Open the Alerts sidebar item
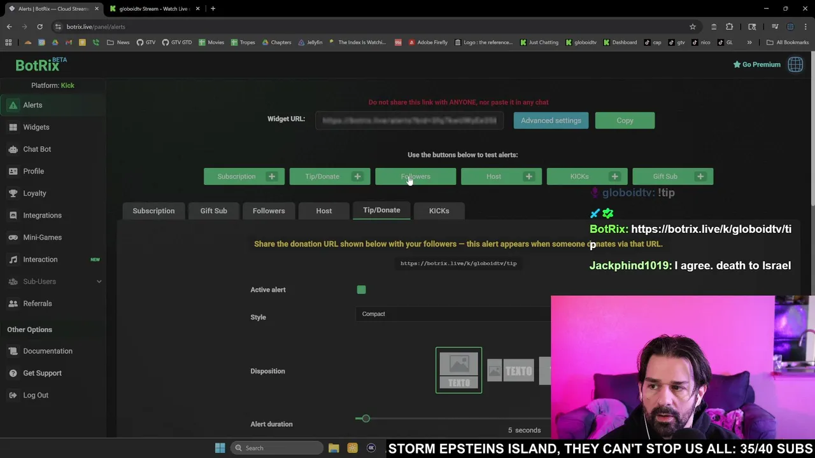This screenshot has width=815, height=458. [32, 105]
